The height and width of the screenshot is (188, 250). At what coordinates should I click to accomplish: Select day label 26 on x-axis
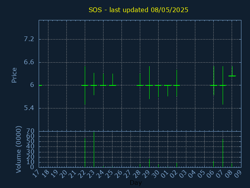[x=119, y=174]
